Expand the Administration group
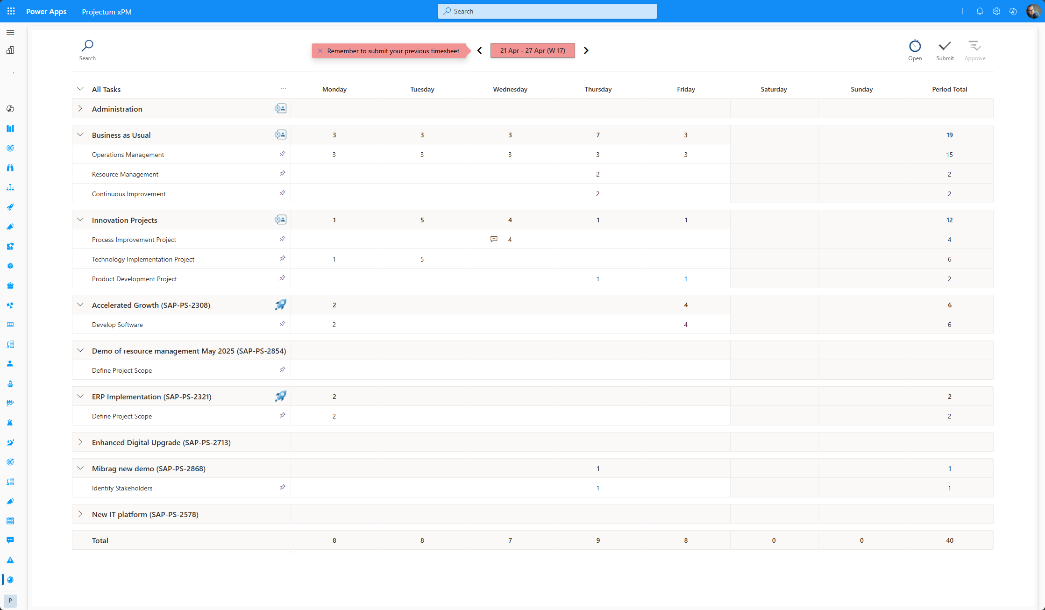Viewport: 1045px width, 610px height. (x=80, y=108)
